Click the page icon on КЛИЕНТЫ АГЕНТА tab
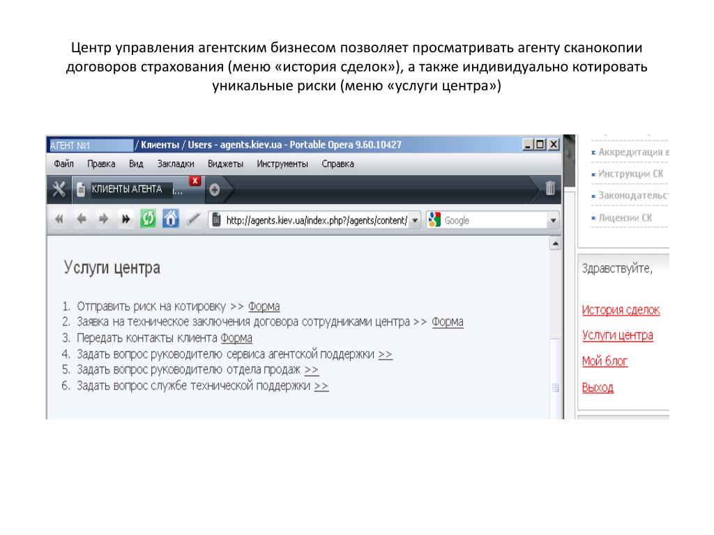The height and width of the screenshot is (535, 714). (81, 189)
